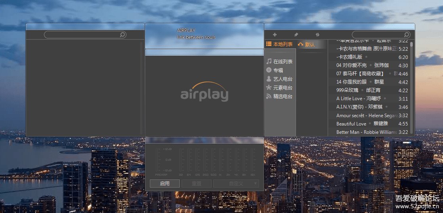The height and width of the screenshot is (213, 443).
Task: Click the 1K equalizer band slider
Action: (x=220, y=160)
